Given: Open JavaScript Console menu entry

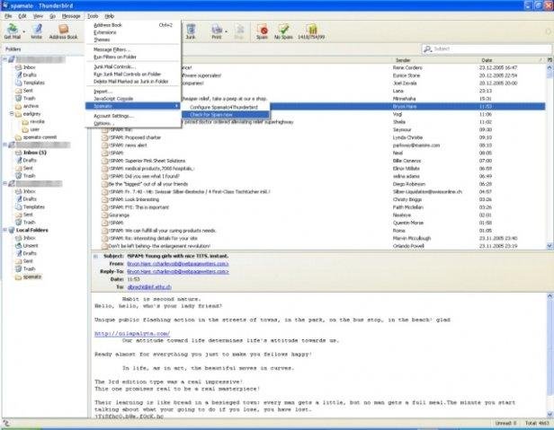Looking at the screenshot, I should coord(133,99).
